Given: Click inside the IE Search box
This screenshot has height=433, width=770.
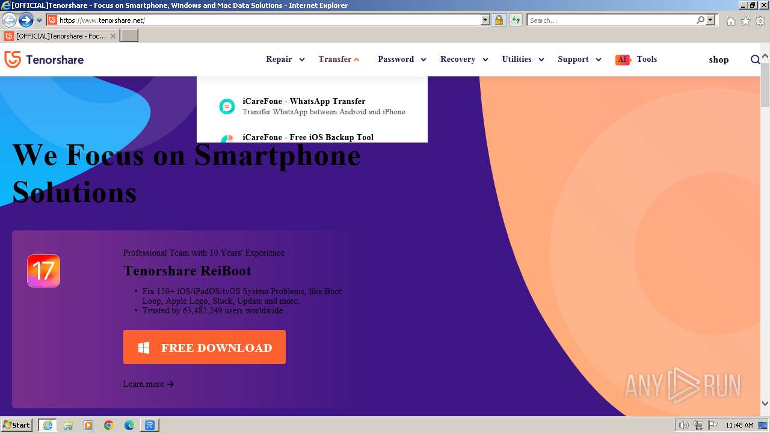Looking at the screenshot, I should [x=611, y=20].
